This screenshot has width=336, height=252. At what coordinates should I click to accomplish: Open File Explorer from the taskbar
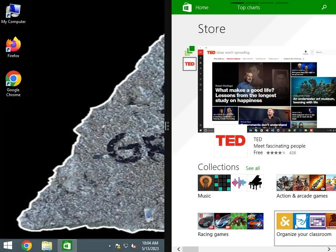[x=47, y=245]
